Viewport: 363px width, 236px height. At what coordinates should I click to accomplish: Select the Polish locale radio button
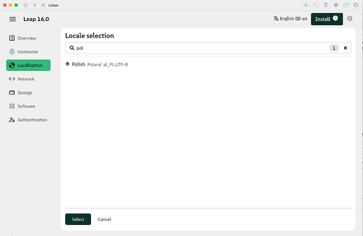pos(67,64)
